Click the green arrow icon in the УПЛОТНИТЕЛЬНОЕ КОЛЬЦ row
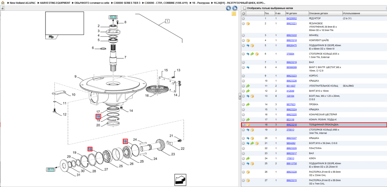 (x=248, y=86)
